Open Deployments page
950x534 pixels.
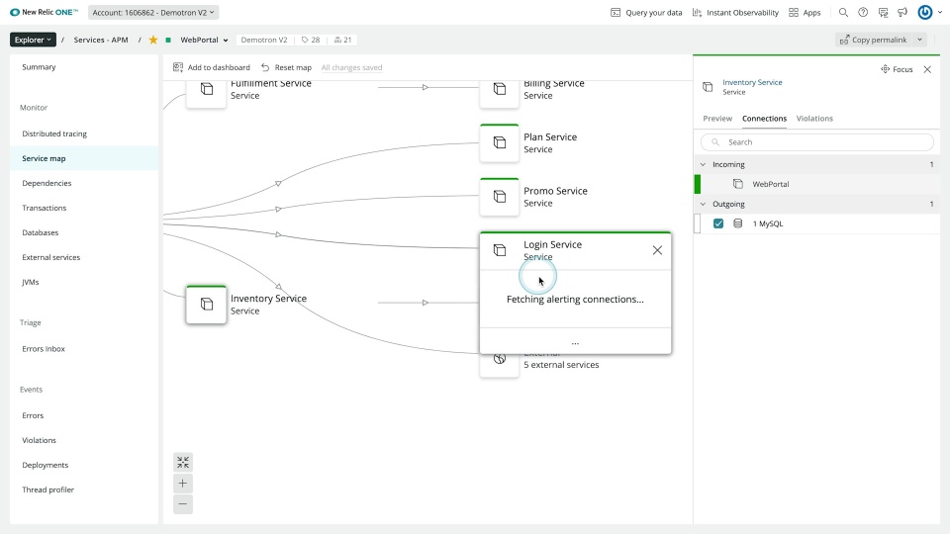pos(46,466)
